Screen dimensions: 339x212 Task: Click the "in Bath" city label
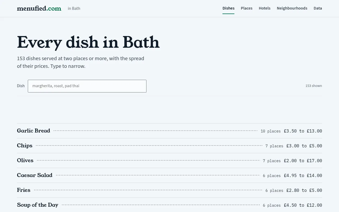[x=74, y=8]
